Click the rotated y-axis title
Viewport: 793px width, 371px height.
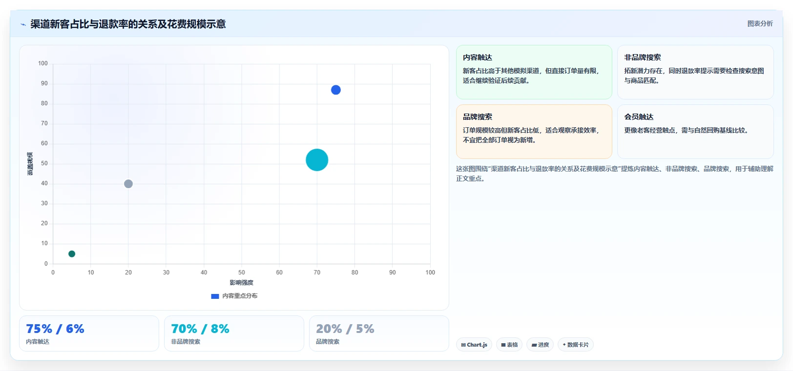pos(30,164)
